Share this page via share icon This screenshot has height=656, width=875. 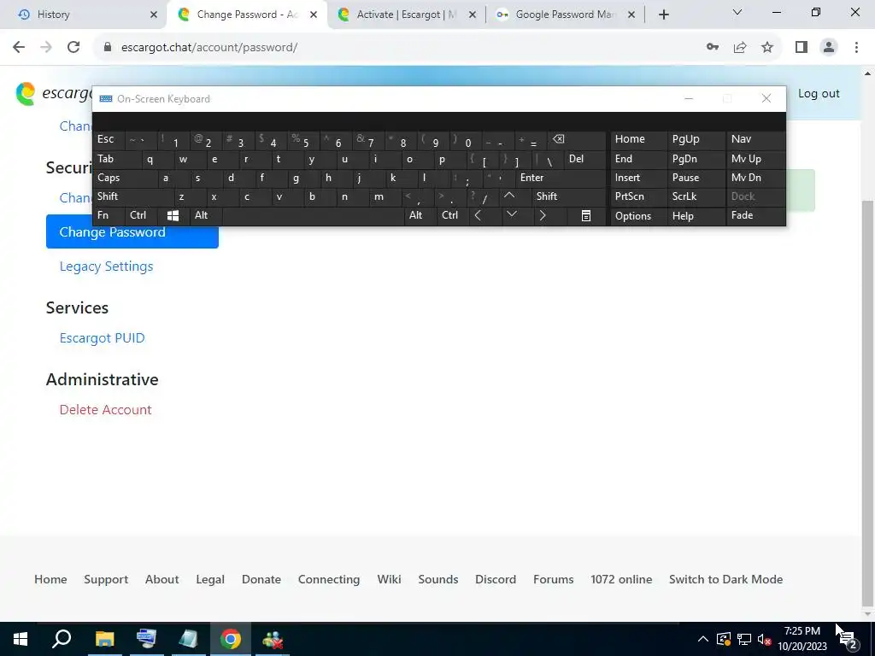(740, 48)
